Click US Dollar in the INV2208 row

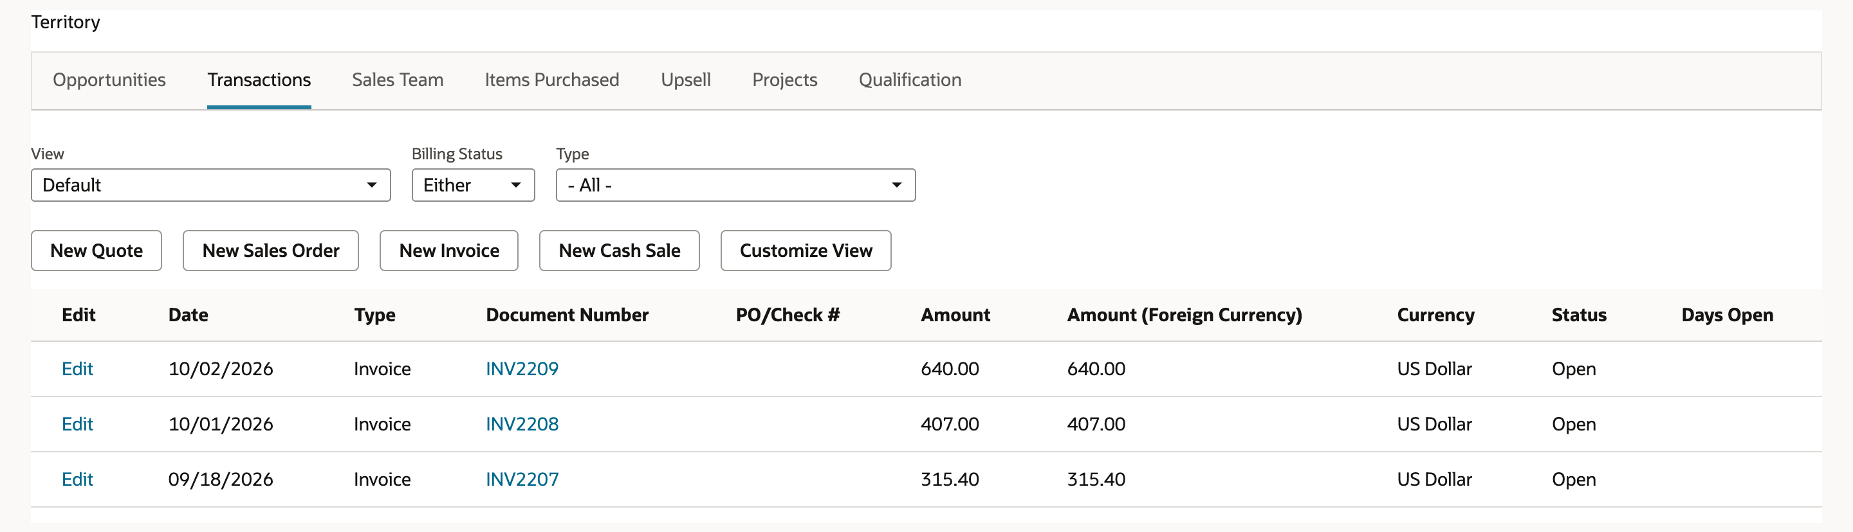pyautogui.click(x=1434, y=424)
